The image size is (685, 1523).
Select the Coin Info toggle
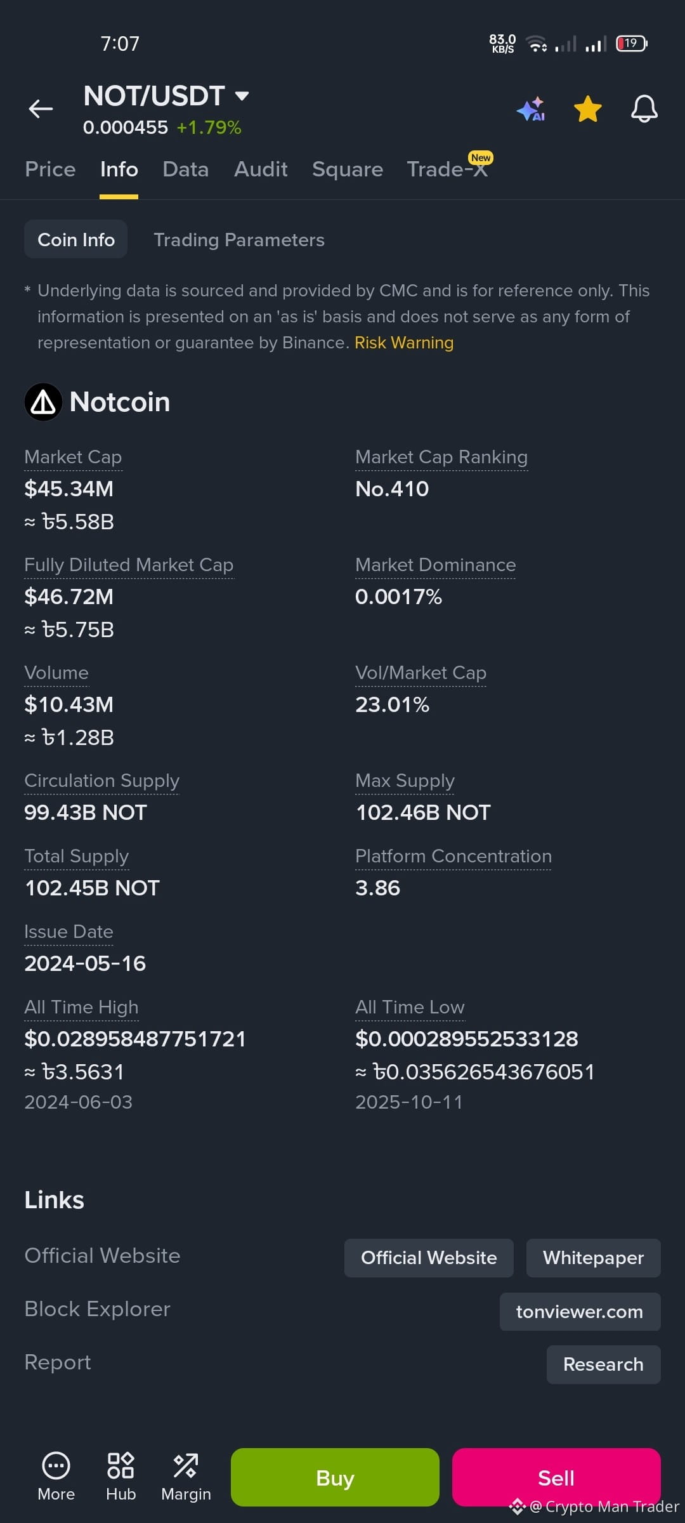pyautogui.click(x=76, y=239)
